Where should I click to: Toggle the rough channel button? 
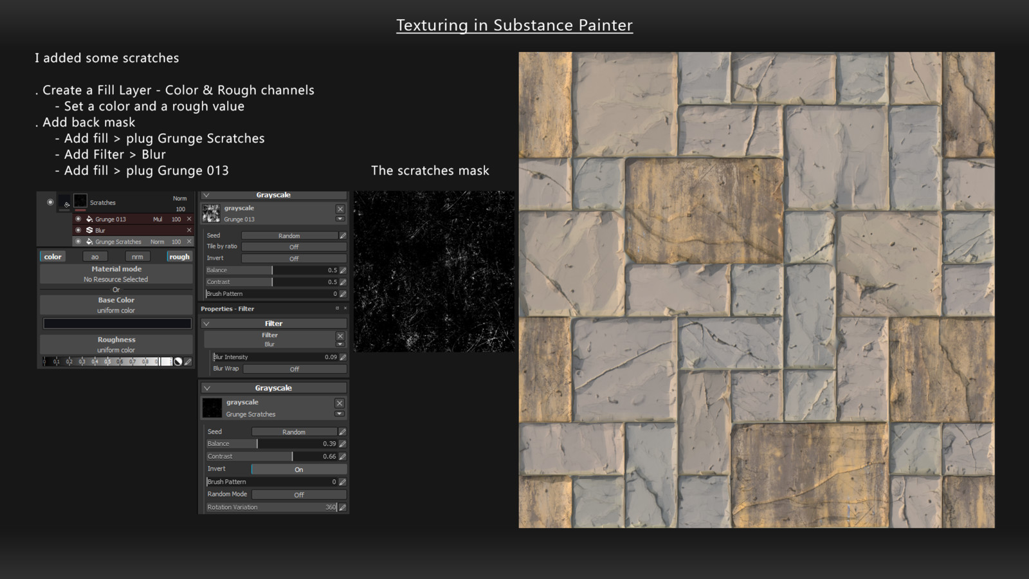point(179,257)
